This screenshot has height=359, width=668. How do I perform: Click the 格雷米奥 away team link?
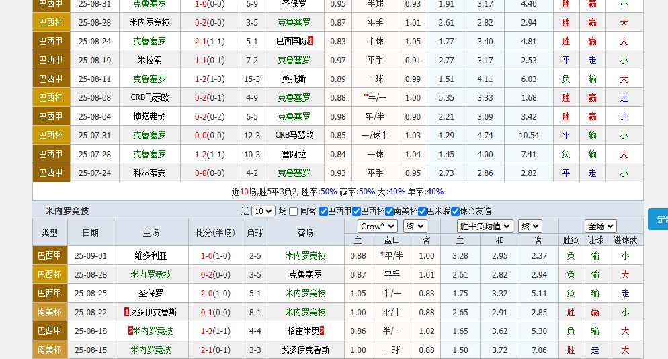305,331
